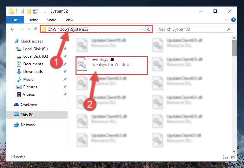Select the eventsys.dll file name
The height and width of the screenshot is (168, 244).
pos(103,59)
